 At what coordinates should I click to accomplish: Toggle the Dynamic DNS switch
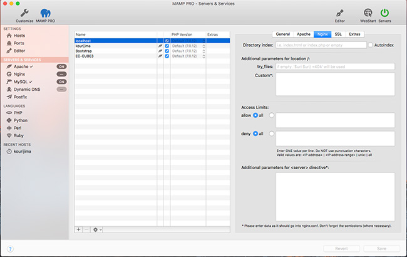(61, 90)
